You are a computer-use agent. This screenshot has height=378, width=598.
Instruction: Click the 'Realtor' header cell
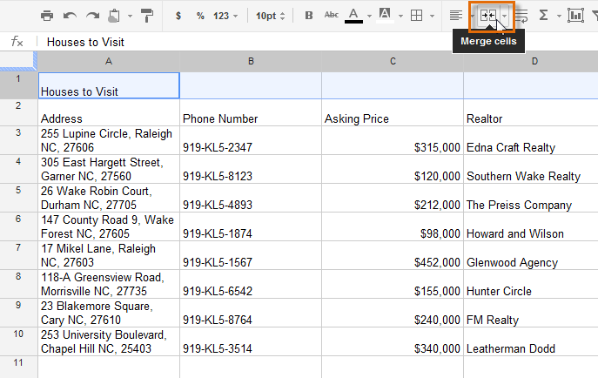pos(531,112)
